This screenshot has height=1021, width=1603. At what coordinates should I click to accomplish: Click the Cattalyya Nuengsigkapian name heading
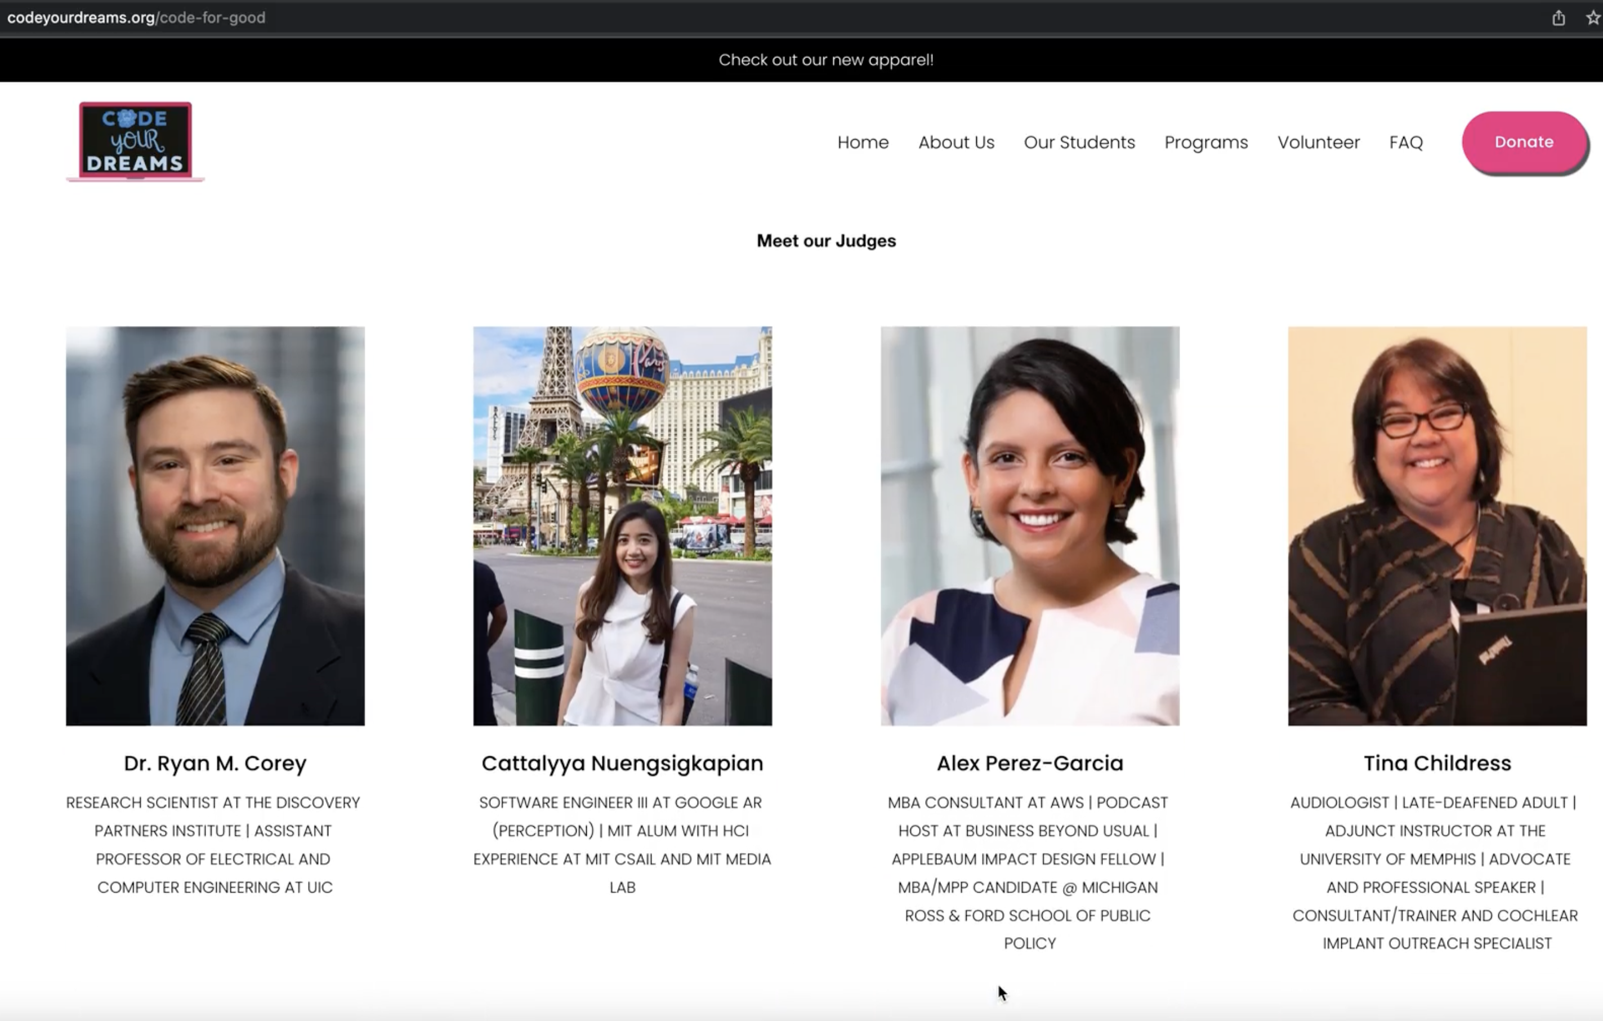tap(622, 763)
